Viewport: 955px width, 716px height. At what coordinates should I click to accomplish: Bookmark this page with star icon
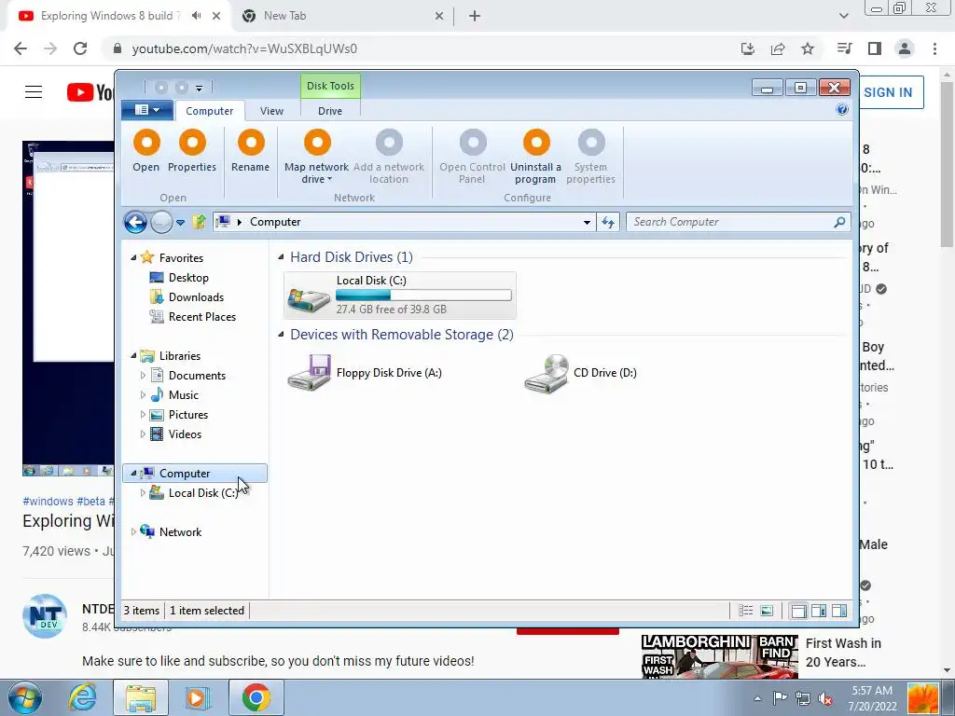(x=808, y=48)
